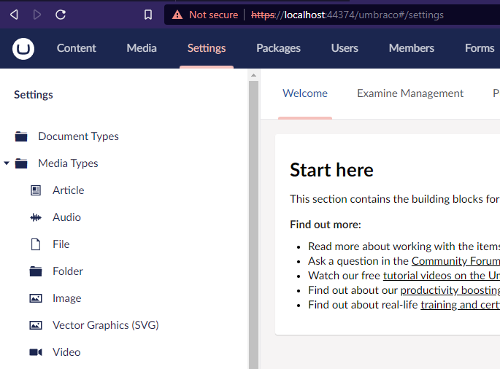
Task: Click the Umbraco logo icon
Action: tap(23, 49)
